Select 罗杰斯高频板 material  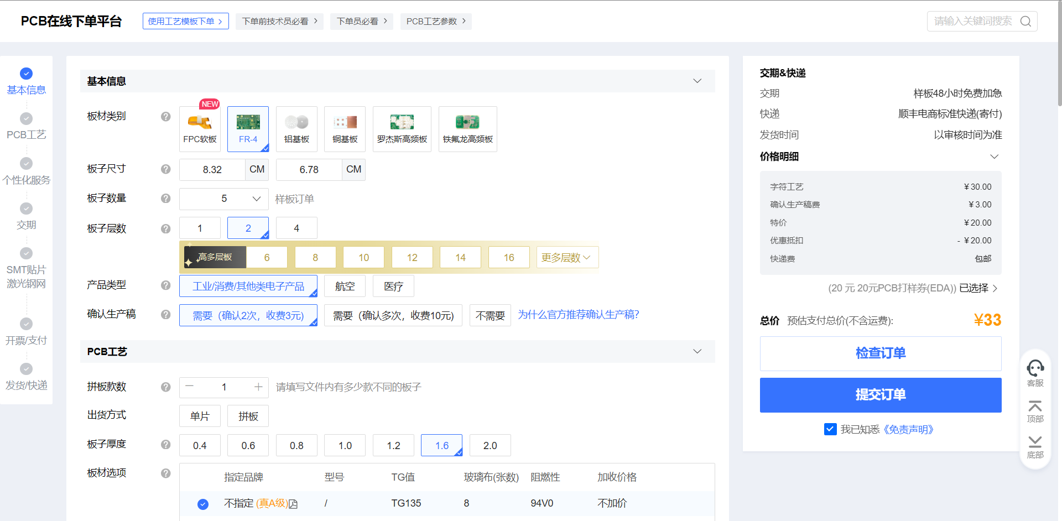(402, 129)
